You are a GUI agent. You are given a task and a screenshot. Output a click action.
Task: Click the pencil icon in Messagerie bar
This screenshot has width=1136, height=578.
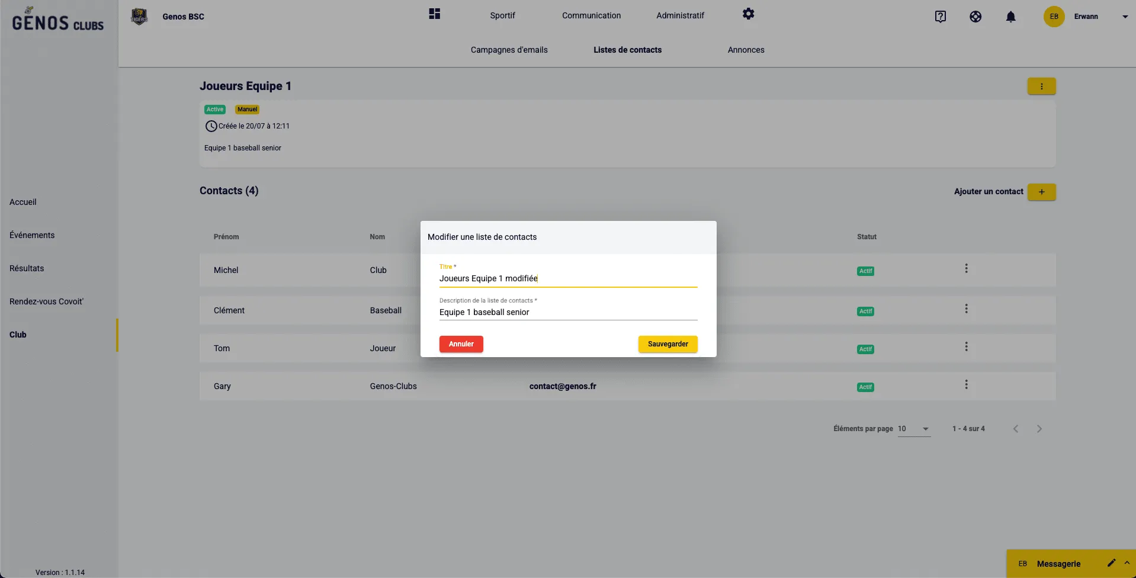pyautogui.click(x=1111, y=563)
